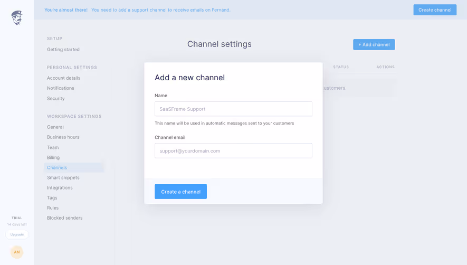The image size is (467, 265).
Task: Open Billing settings
Action: [53, 157]
